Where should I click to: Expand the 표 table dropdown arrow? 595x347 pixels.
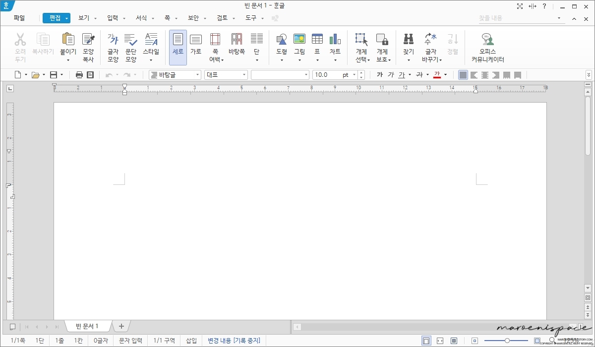[x=317, y=60]
